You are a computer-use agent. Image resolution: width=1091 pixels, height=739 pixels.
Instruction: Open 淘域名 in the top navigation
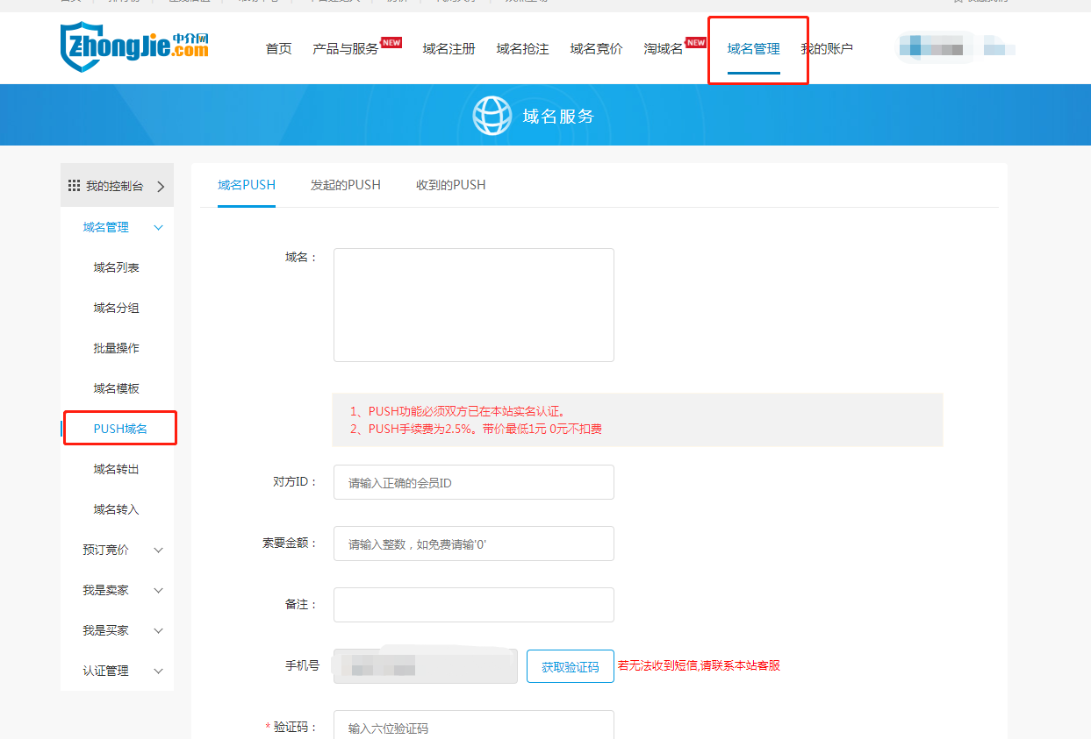click(x=663, y=49)
